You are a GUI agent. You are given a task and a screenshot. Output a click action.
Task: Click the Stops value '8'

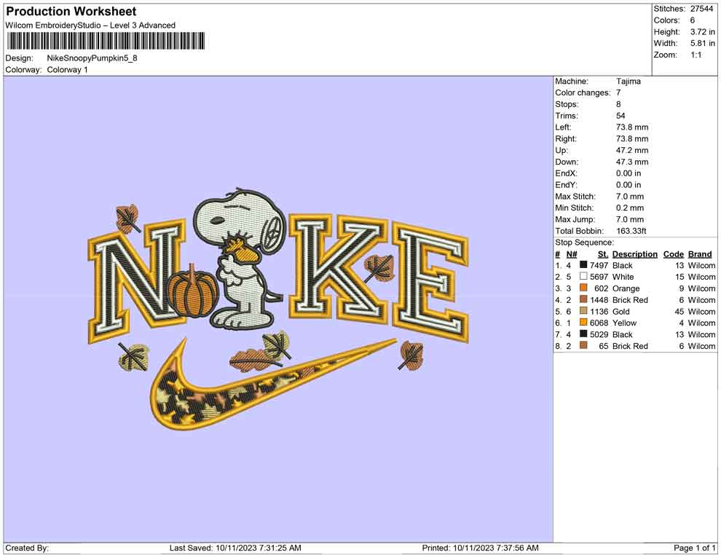point(618,104)
